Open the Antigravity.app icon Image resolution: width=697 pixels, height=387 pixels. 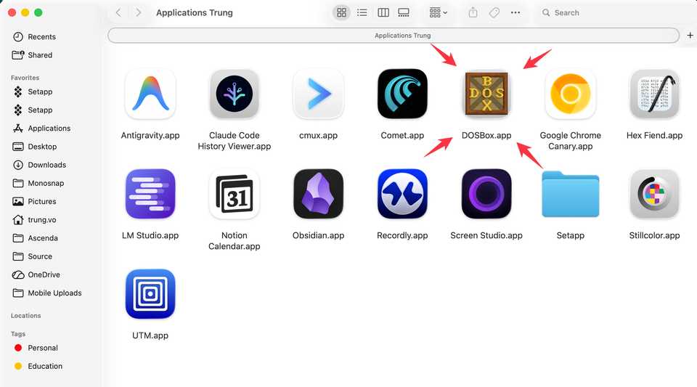(150, 94)
